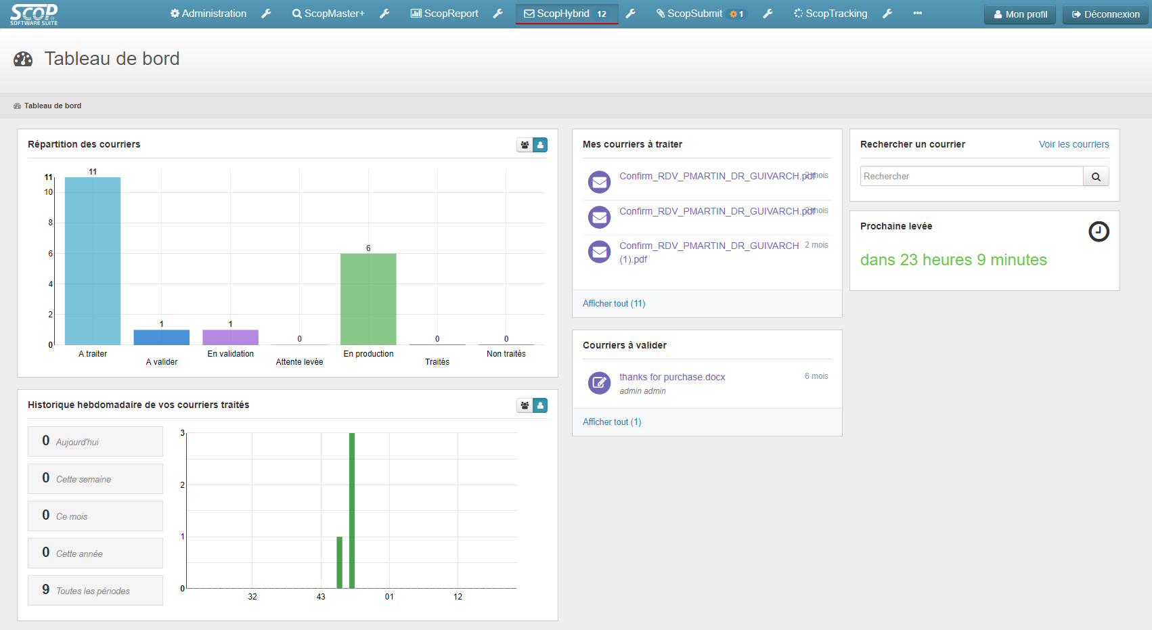Click the A valider blue bar
The height and width of the screenshot is (630, 1152).
click(161, 337)
